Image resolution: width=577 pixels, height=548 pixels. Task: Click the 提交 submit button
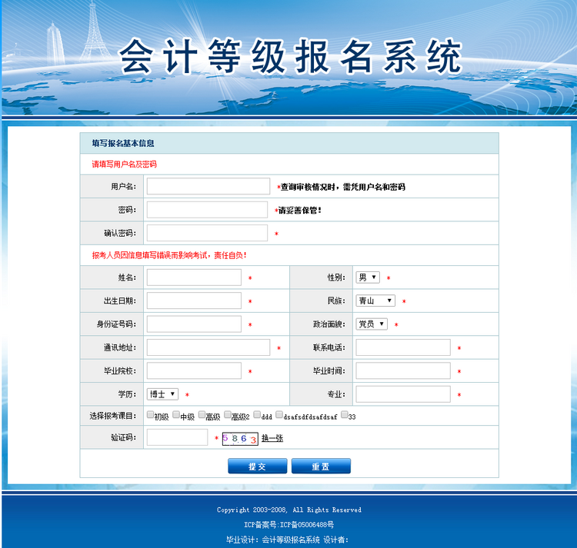257,466
